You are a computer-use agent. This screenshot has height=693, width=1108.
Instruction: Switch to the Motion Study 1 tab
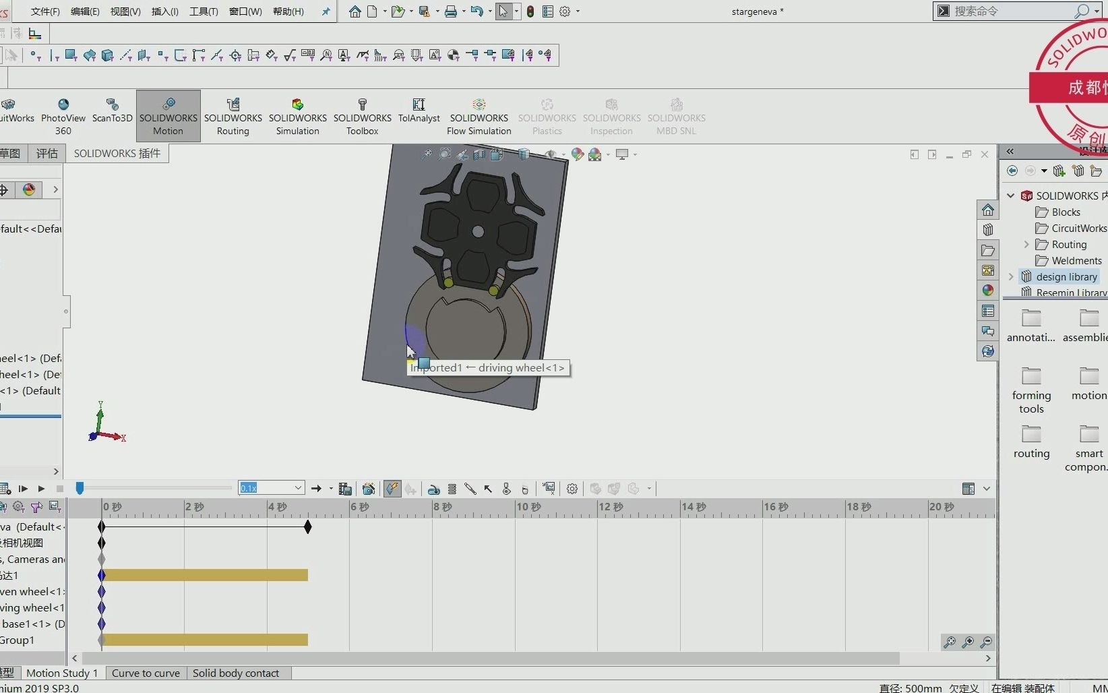pos(63,673)
